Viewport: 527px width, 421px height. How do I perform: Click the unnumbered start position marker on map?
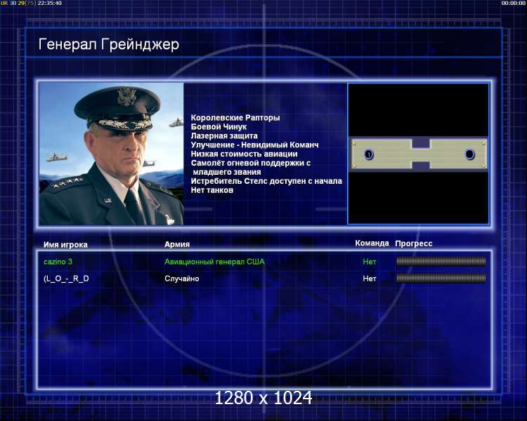pos(469,154)
